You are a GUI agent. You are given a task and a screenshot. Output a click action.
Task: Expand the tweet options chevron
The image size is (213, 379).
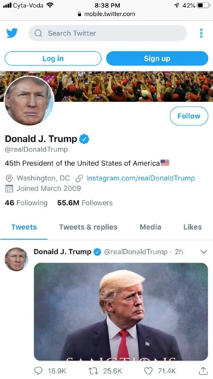click(204, 252)
